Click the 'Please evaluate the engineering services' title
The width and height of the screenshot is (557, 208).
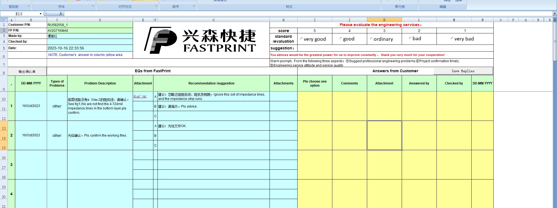click(x=381, y=25)
